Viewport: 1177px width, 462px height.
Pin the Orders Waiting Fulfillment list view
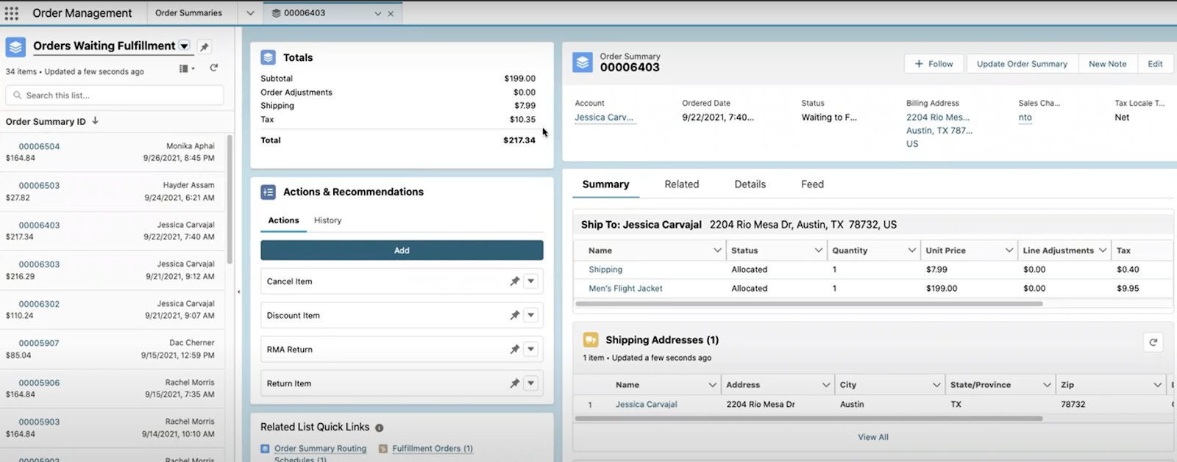205,46
